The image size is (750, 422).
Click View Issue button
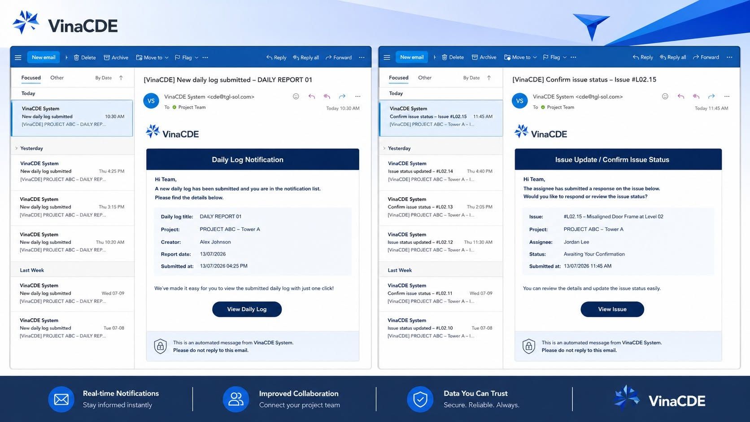coord(612,309)
